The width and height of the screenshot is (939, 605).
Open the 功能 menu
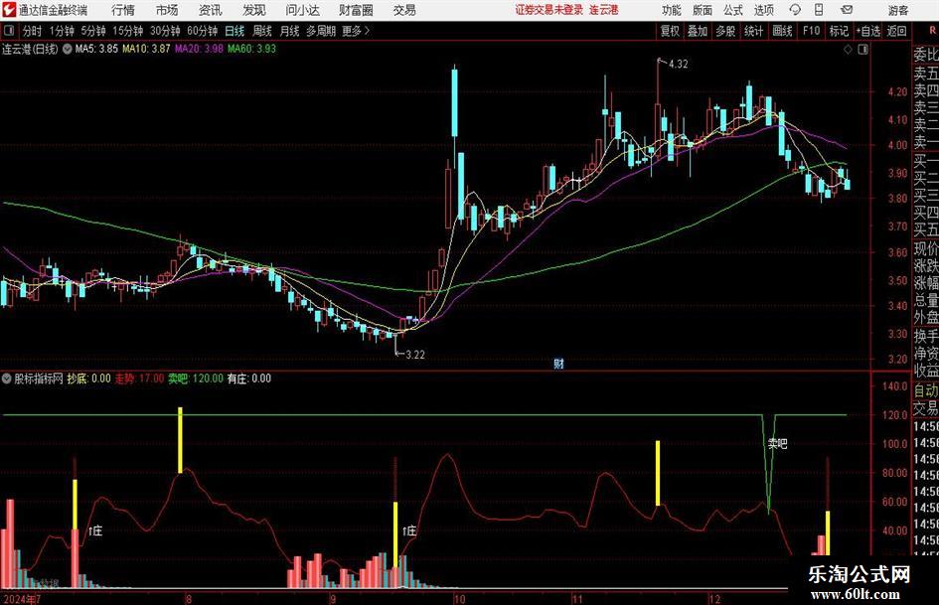[672, 10]
